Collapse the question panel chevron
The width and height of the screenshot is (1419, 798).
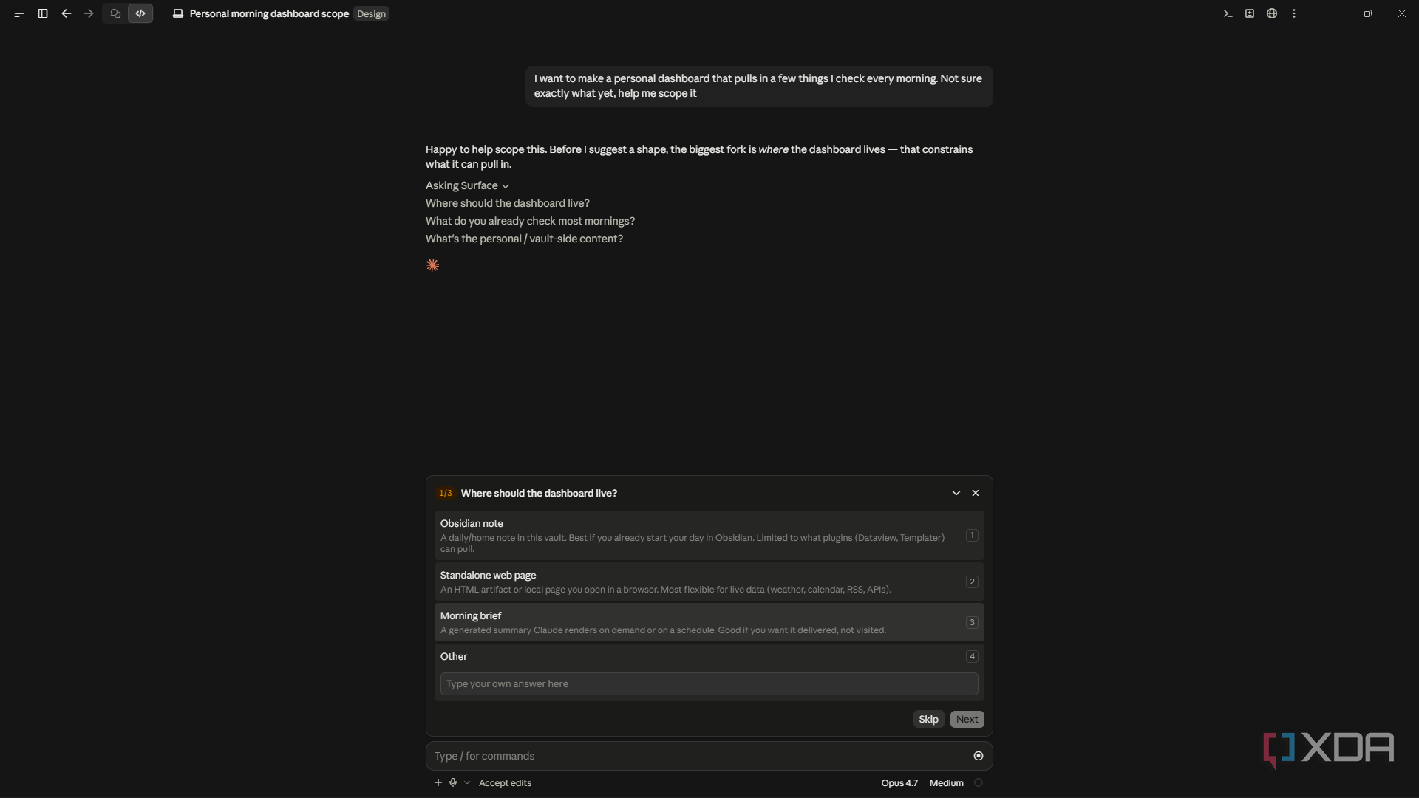click(956, 493)
